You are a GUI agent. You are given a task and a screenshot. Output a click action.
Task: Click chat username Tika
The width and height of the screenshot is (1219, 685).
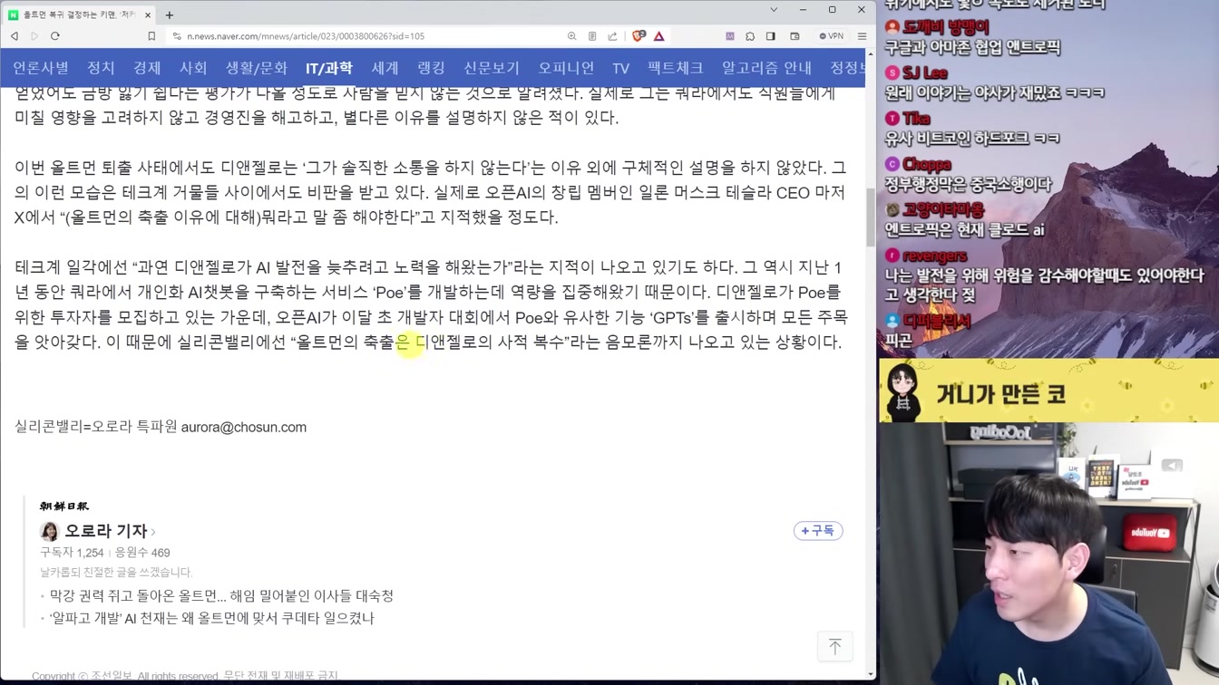click(x=916, y=119)
